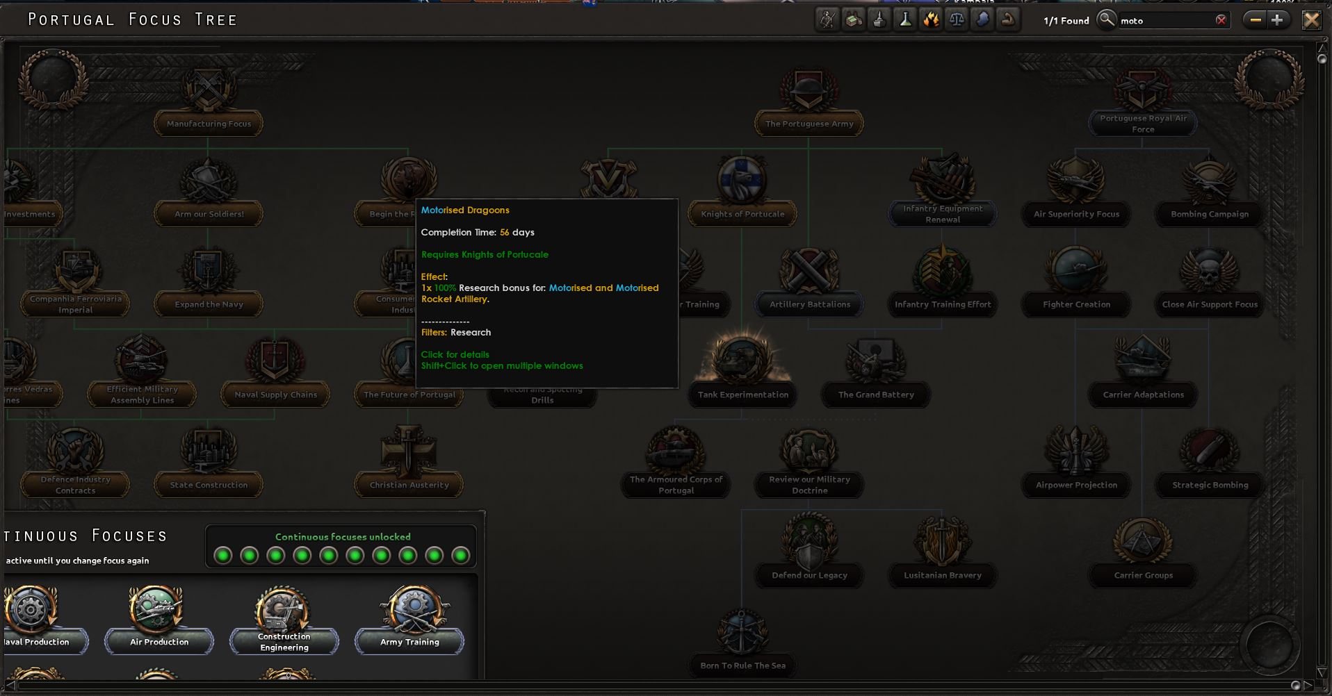Screen dimensions: 1332x696
Task: Click the flaming war filter icon
Action: (931, 19)
